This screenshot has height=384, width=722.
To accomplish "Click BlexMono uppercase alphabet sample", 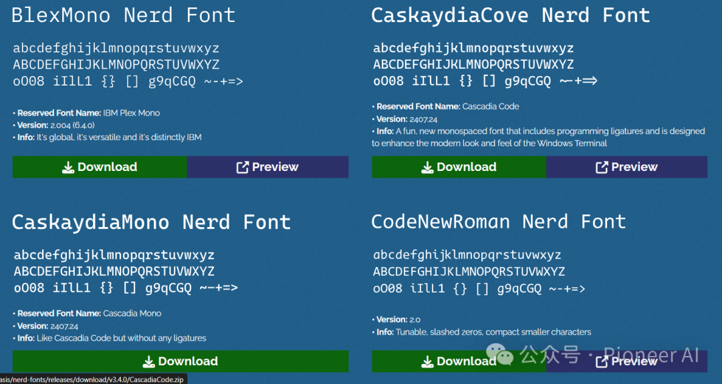I will point(116,64).
